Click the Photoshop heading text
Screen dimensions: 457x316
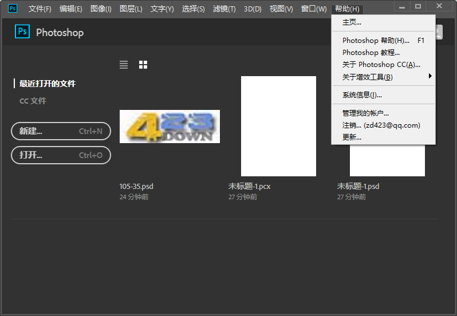click(60, 33)
